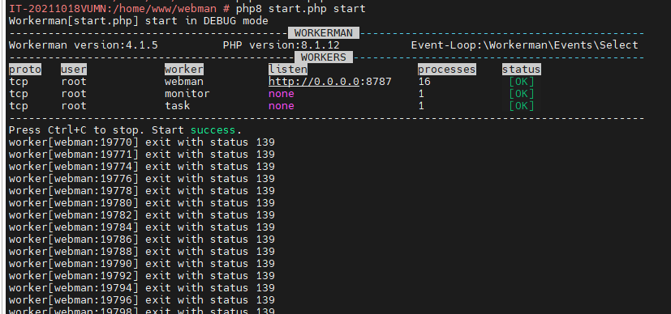Click the [OK] status of webman row
This screenshot has height=314, width=671.
pyautogui.click(x=521, y=82)
